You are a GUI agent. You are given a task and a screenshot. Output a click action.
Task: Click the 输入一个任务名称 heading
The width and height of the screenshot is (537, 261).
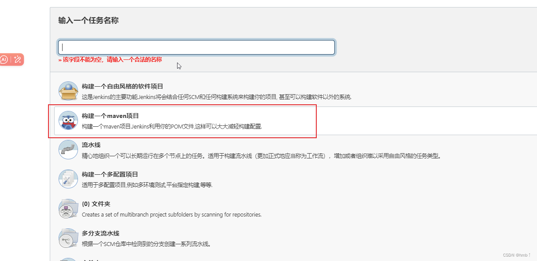pyautogui.click(x=88, y=20)
